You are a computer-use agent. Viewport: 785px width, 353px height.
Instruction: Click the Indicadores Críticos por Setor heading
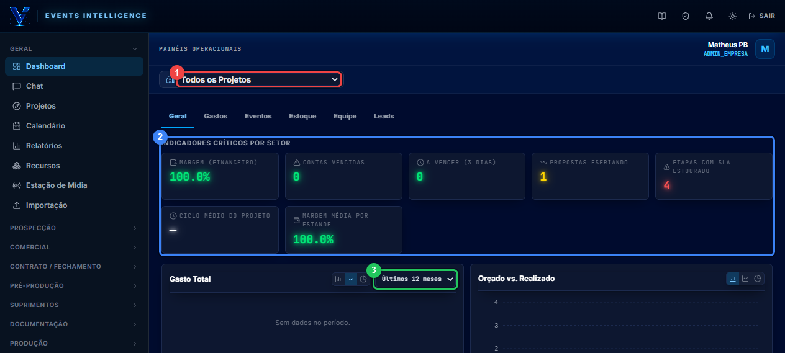click(x=226, y=143)
